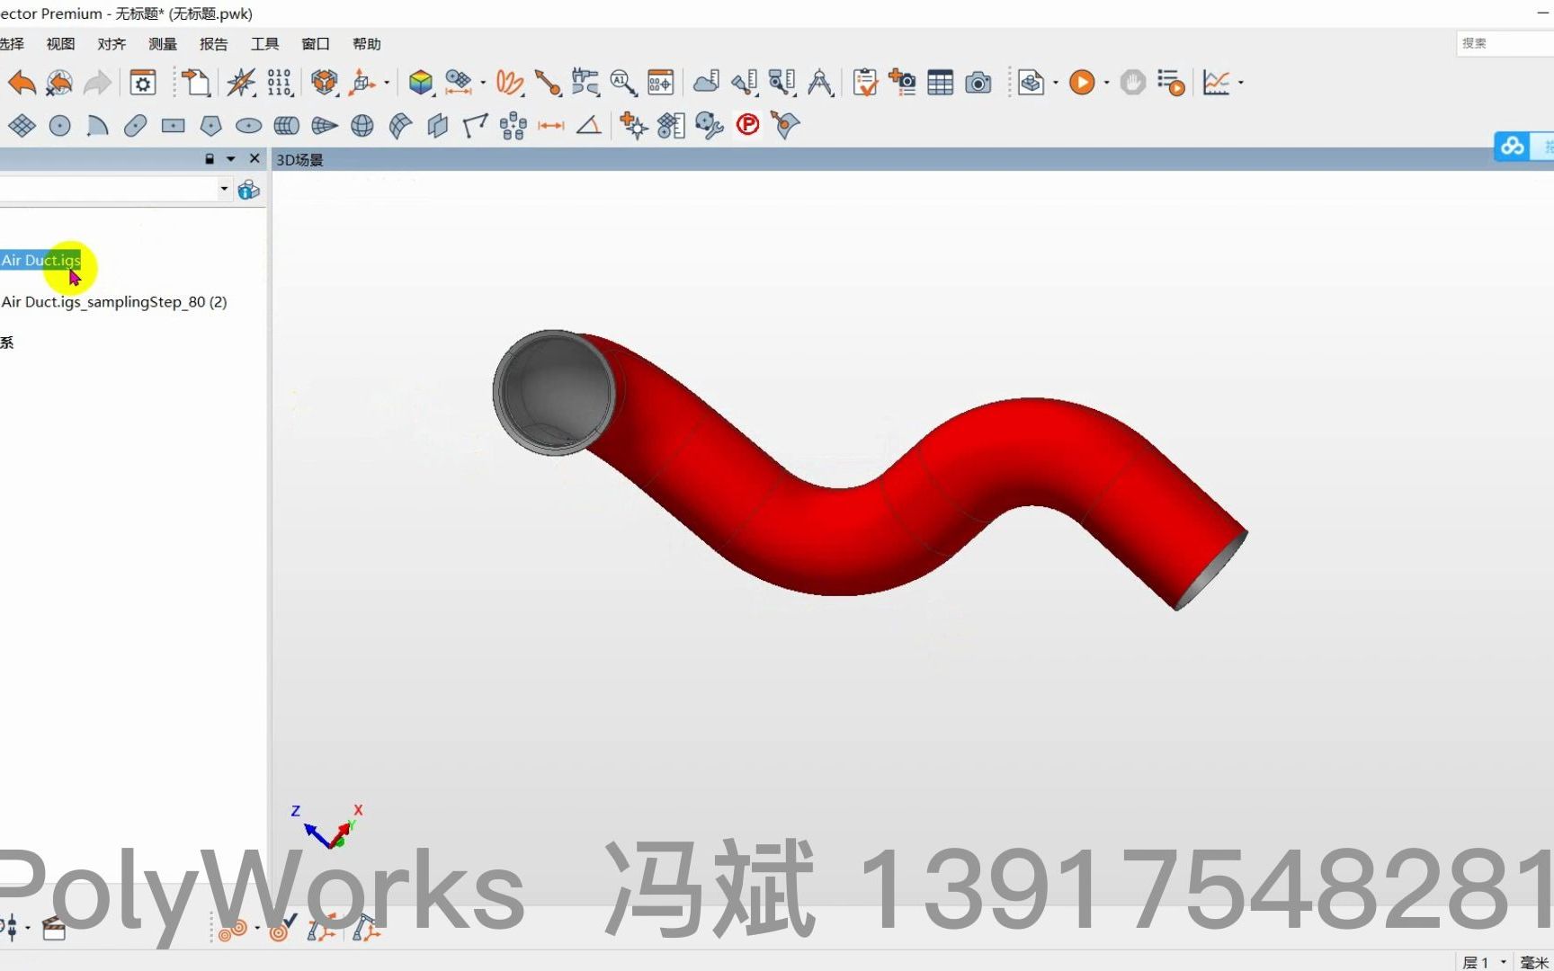The width and height of the screenshot is (1554, 971).
Task: Expand the tree panel filter dropdown
Action: point(224,189)
